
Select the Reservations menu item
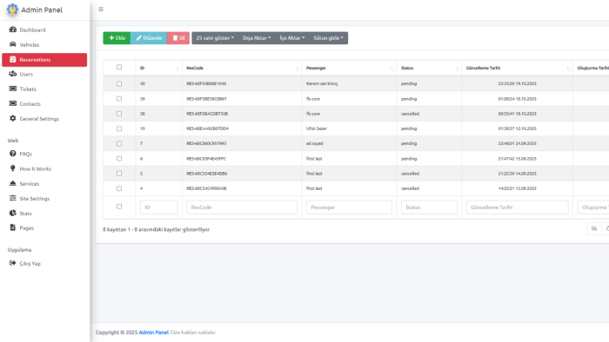[x=44, y=60]
